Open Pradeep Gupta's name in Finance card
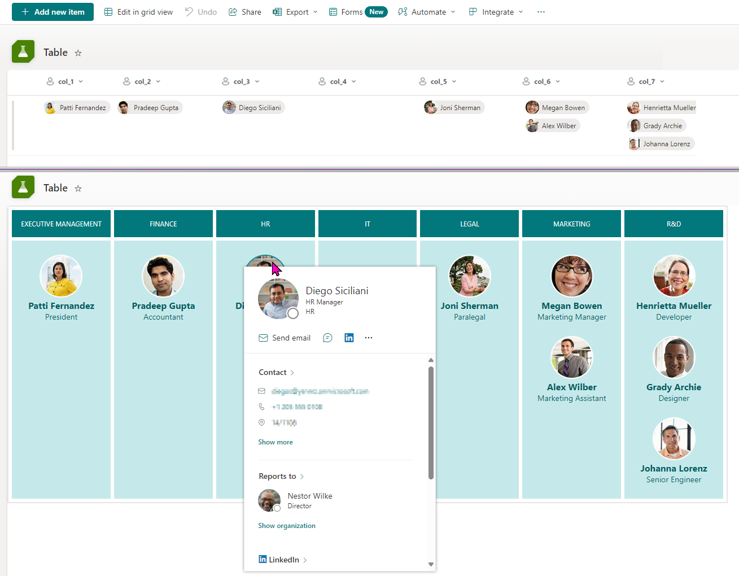Viewport: 739px width, 576px height. (163, 306)
